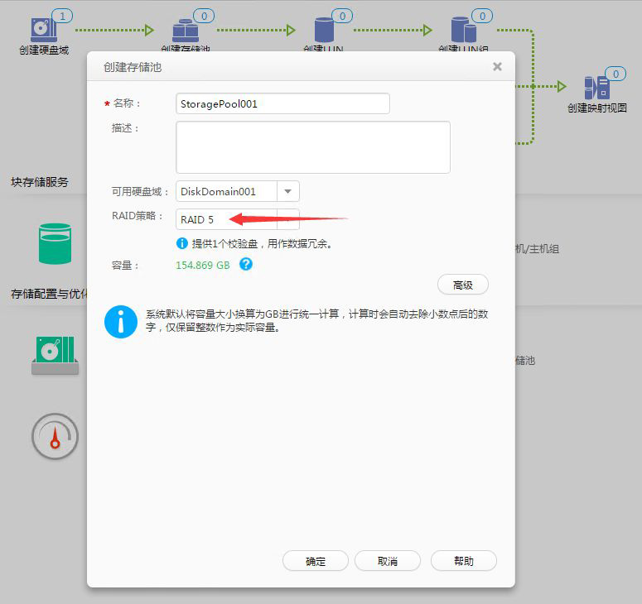Image resolution: width=642 pixels, height=604 pixels.
Task: Click the Create Disk Domain (创建硬盘域) icon
Action: coord(44,30)
